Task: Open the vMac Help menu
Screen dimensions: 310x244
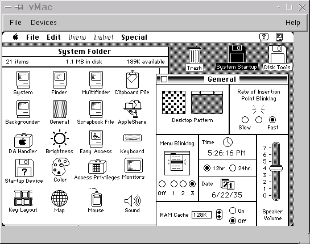Action: (293, 23)
